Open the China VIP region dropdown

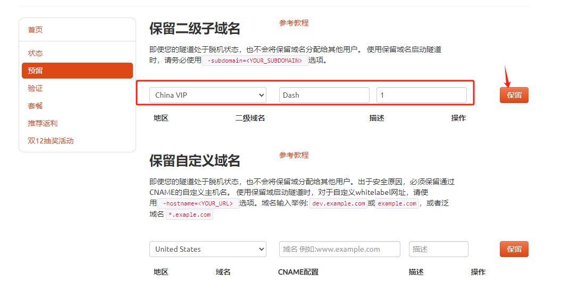coord(208,95)
